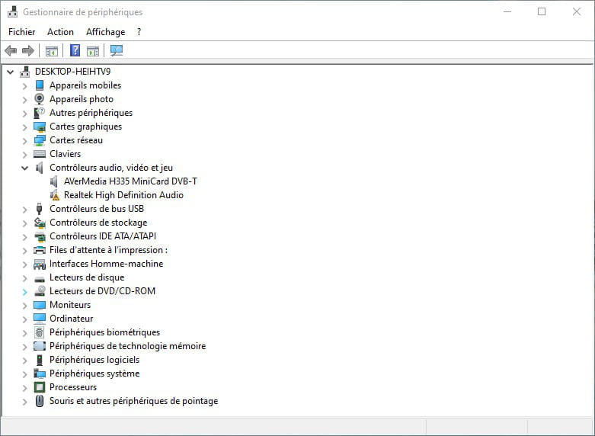
Task: Select Realtek High Definition Audio device
Action: [123, 195]
